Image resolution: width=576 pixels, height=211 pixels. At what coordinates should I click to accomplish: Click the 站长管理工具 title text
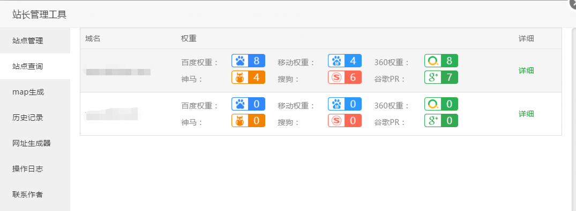(39, 15)
